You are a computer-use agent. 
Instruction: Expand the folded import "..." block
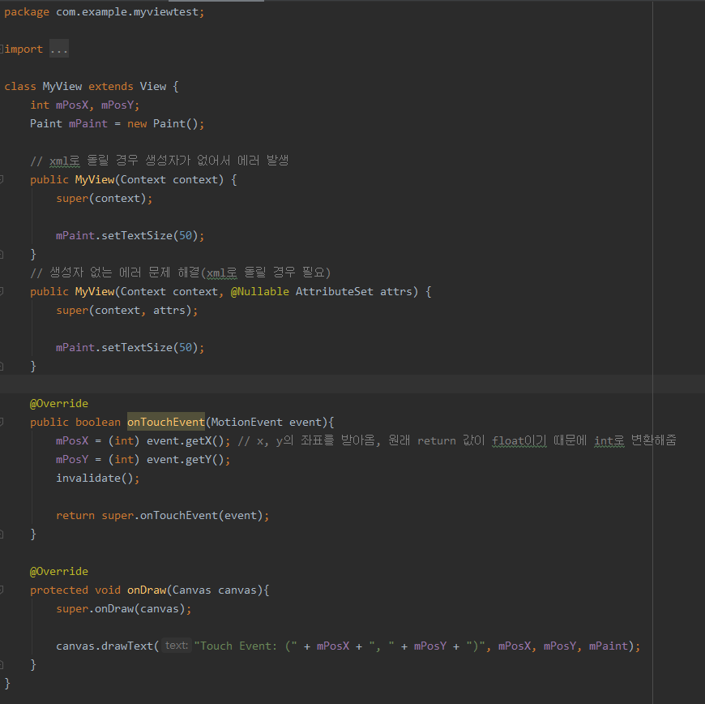(x=59, y=49)
